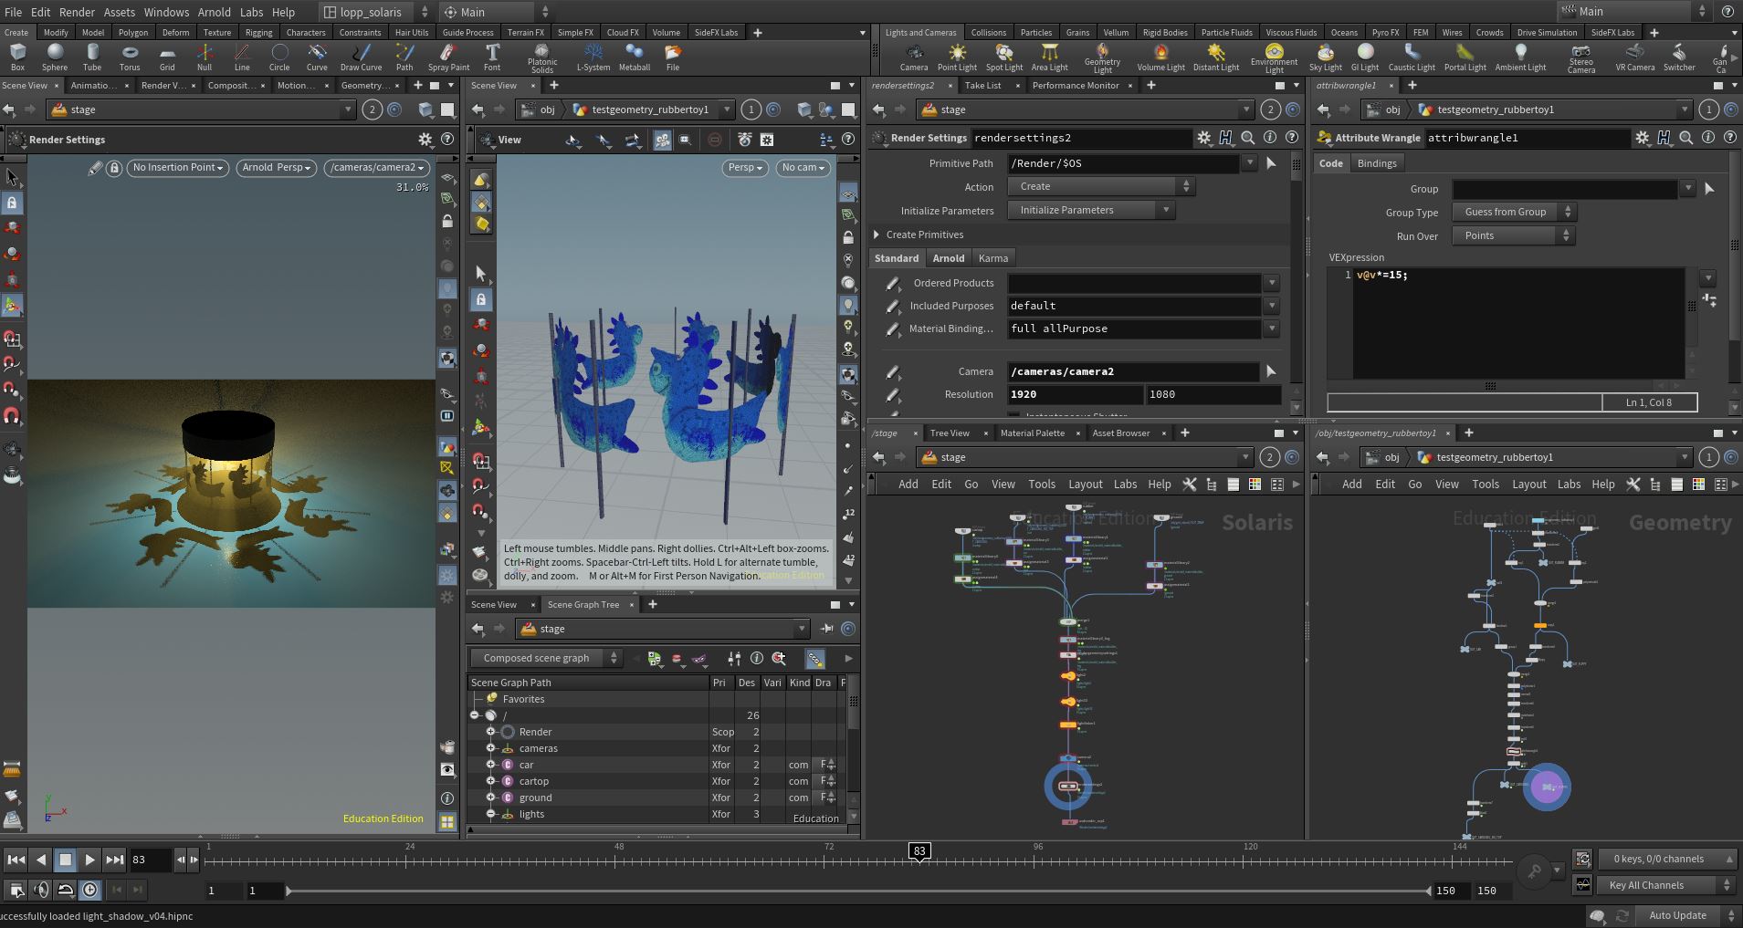Click the playback range slider bar
Screen dimensions: 1743x928
tap(858, 891)
